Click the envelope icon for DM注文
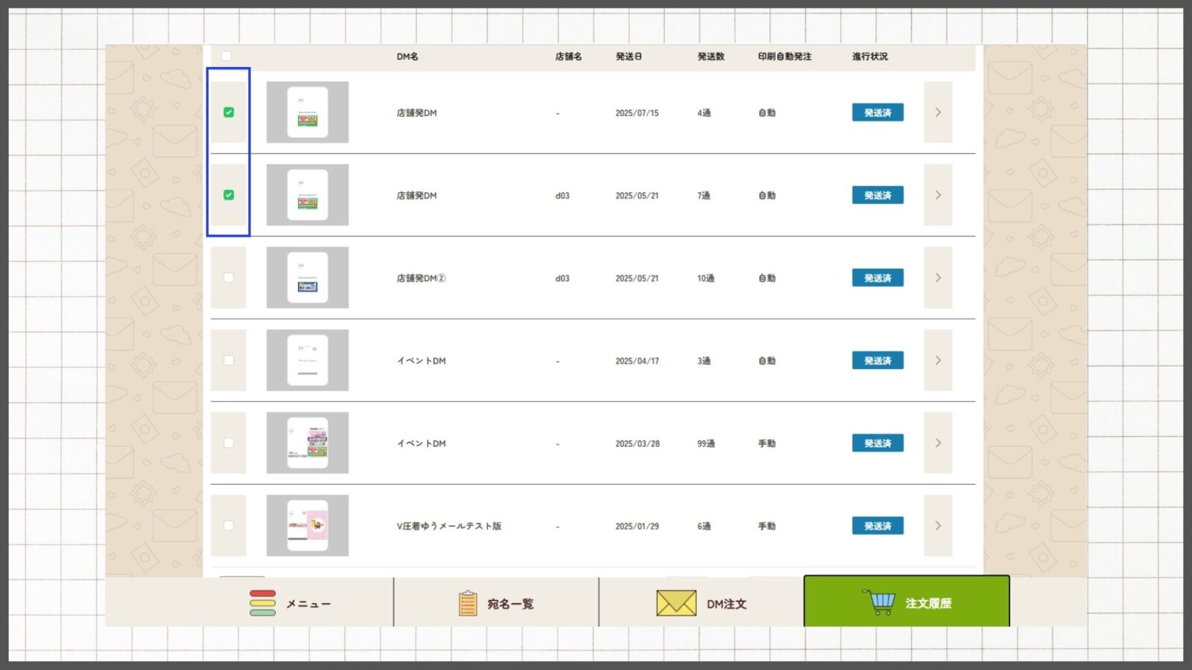 (676, 603)
